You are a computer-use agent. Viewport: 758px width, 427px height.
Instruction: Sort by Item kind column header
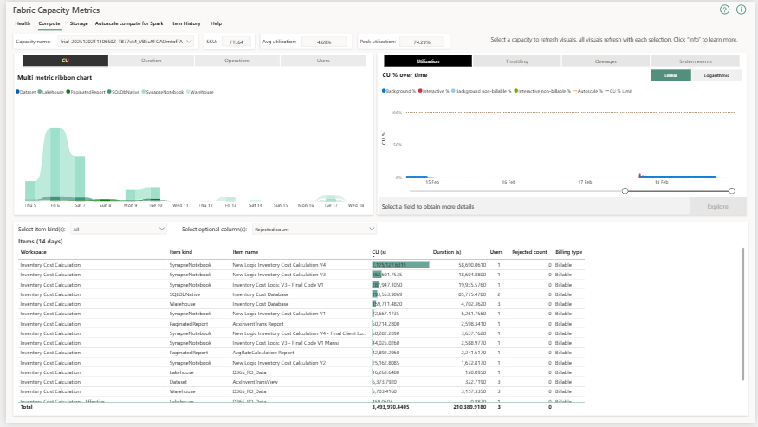pyautogui.click(x=181, y=252)
